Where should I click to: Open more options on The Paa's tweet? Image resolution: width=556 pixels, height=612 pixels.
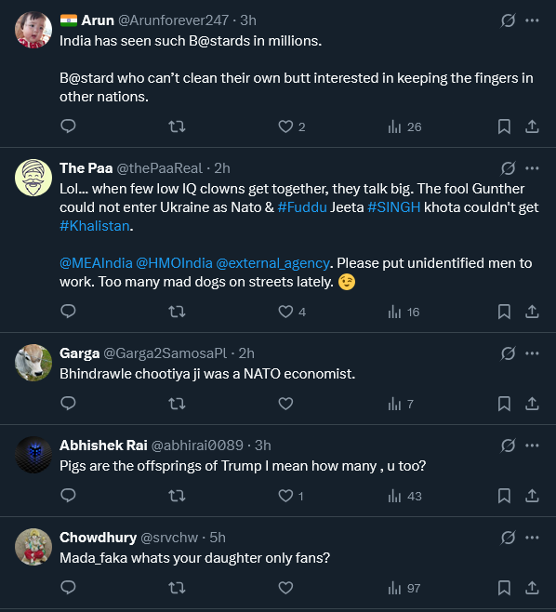pos(532,168)
